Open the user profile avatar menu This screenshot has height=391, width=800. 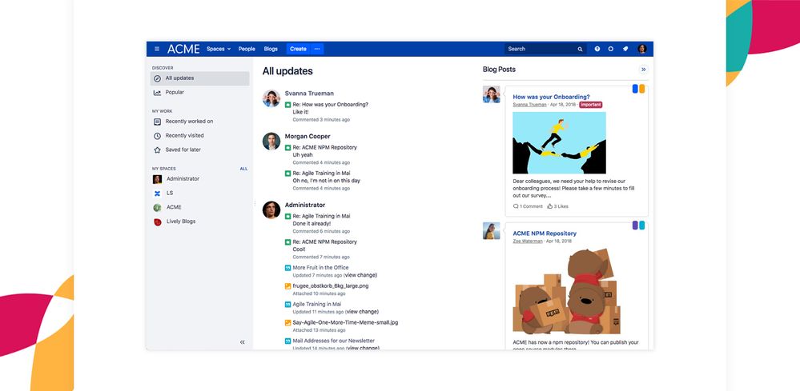click(x=641, y=49)
